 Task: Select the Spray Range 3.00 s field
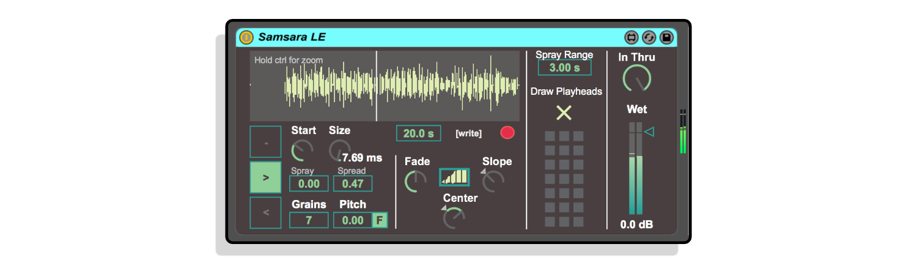pyautogui.click(x=564, y=67)
